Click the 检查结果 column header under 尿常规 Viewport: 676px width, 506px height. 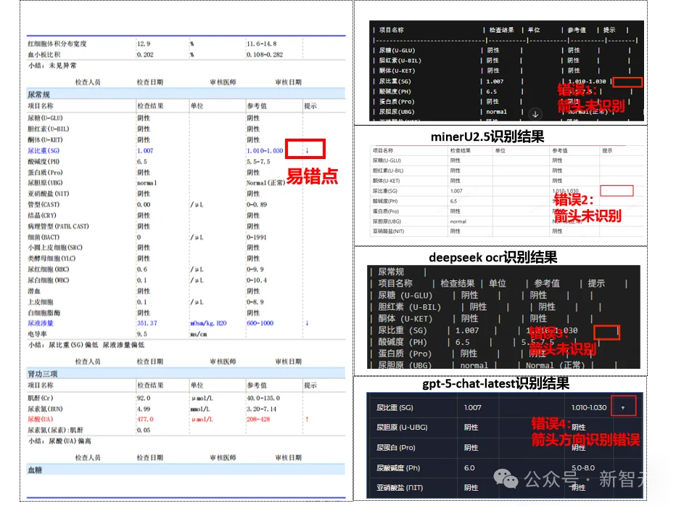150,106
